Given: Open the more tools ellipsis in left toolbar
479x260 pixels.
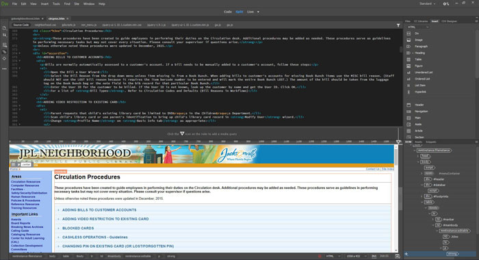Looking at the screenshot, I should (4, 68).
